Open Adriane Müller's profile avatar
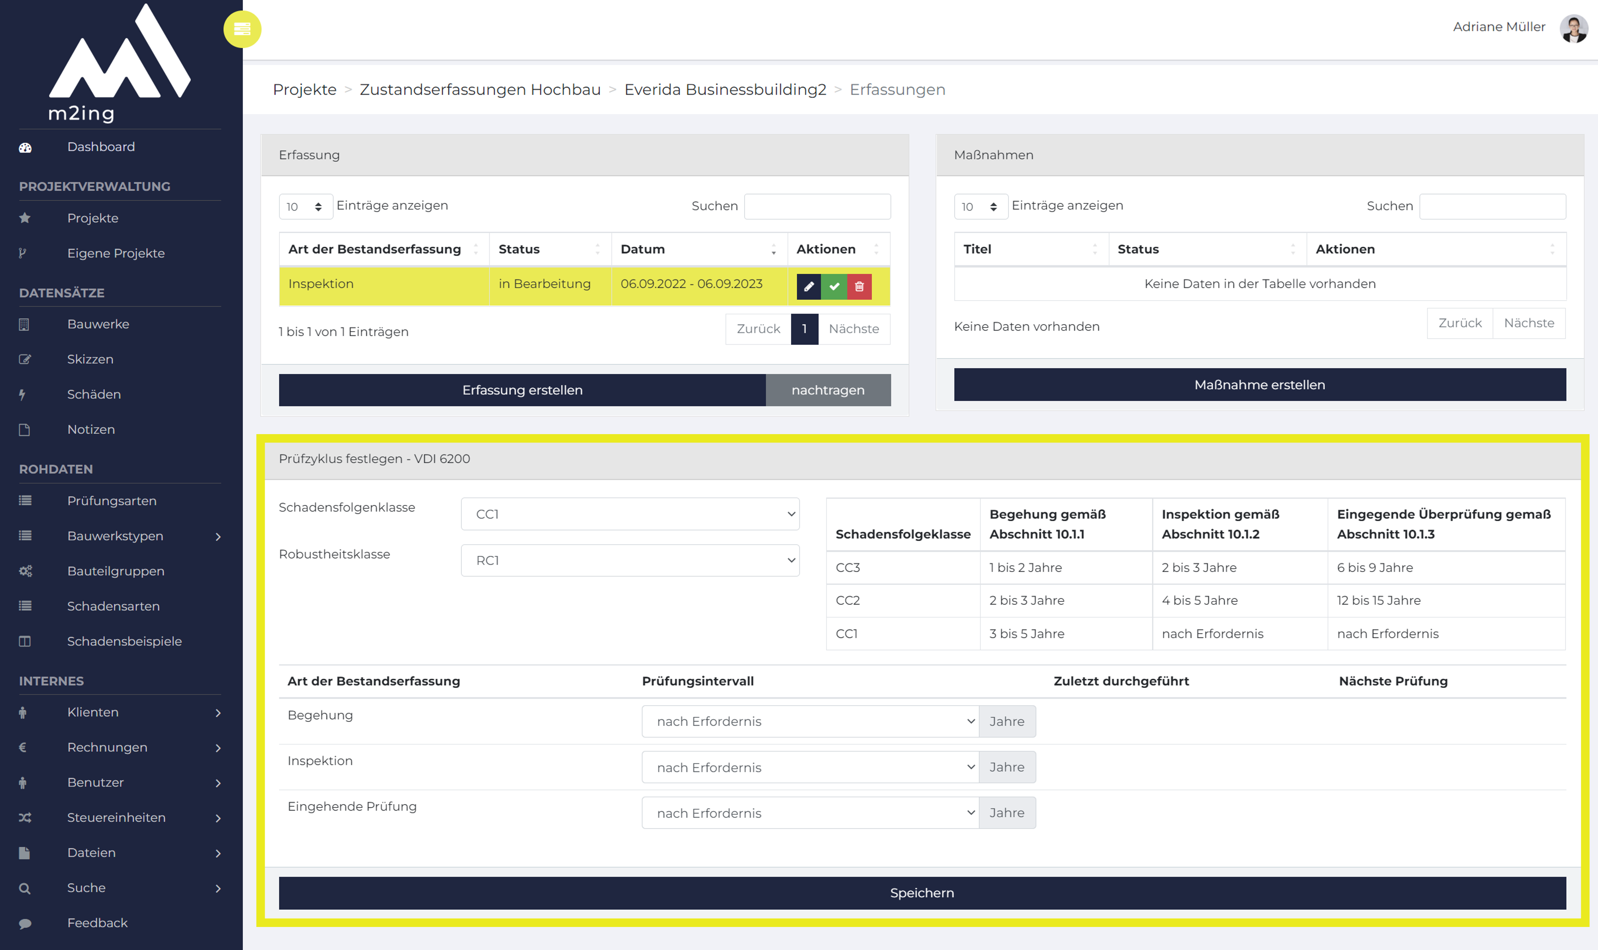Viewport: 1598px width, 950px height. coord(1574,28)
